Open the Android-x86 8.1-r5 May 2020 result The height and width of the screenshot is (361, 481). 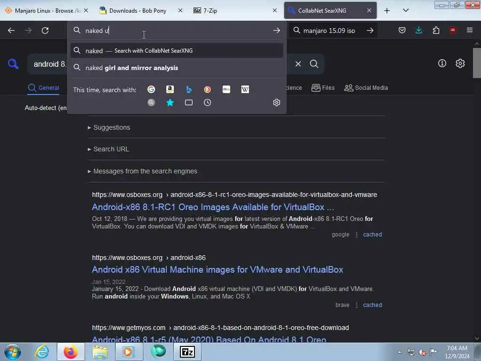[x=209, y=339]
